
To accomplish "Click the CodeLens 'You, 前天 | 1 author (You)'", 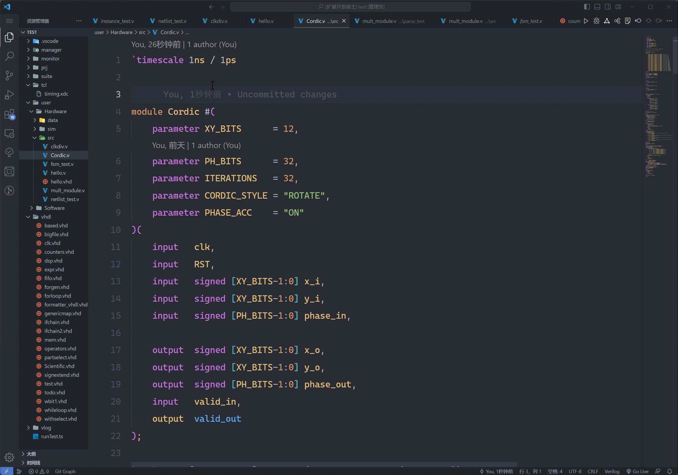I will pos(196,145).
